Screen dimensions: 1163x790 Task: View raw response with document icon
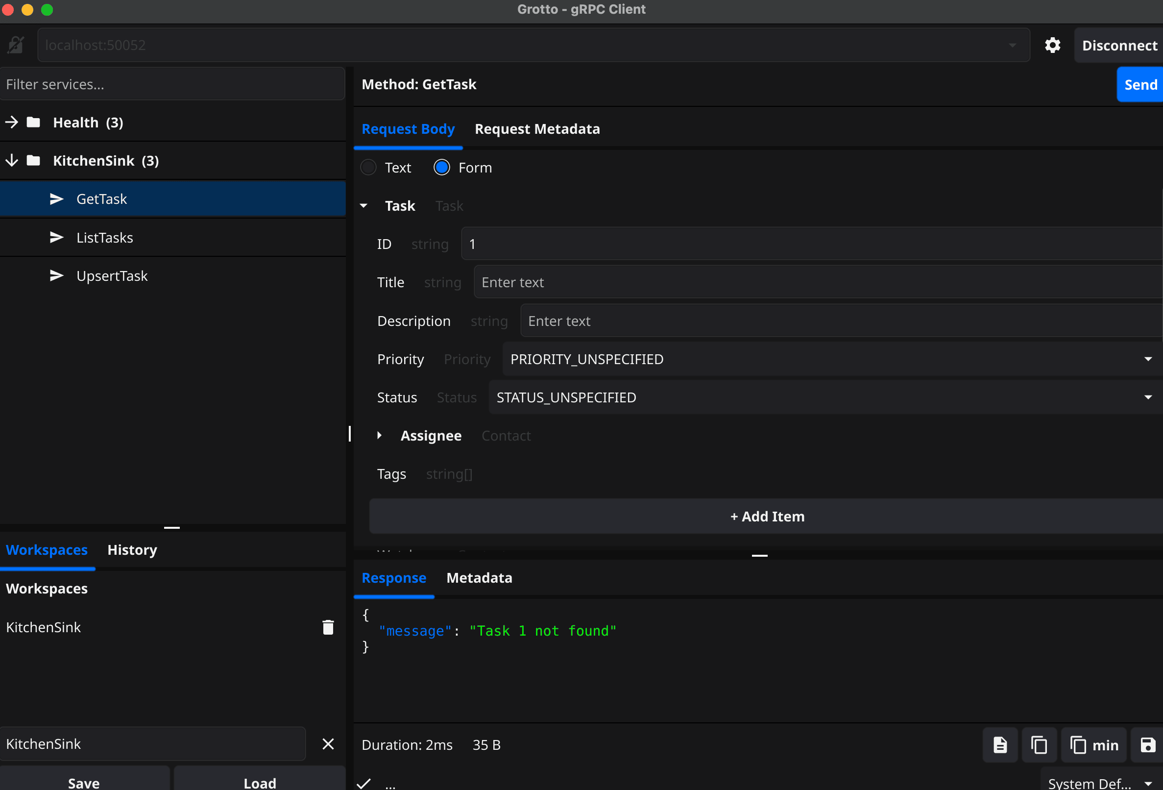(x=999, y=745)
